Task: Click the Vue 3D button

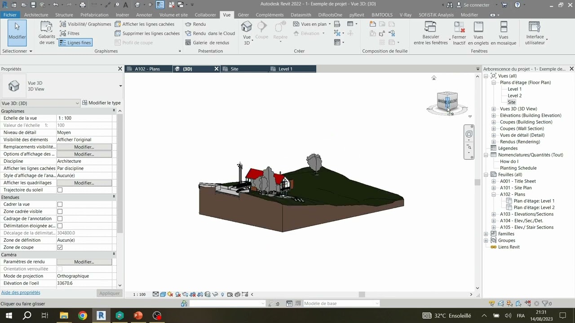Action: click(x=247, y=33)
